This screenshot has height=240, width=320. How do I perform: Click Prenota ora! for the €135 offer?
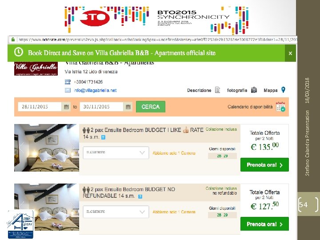[x=264, y=165]
